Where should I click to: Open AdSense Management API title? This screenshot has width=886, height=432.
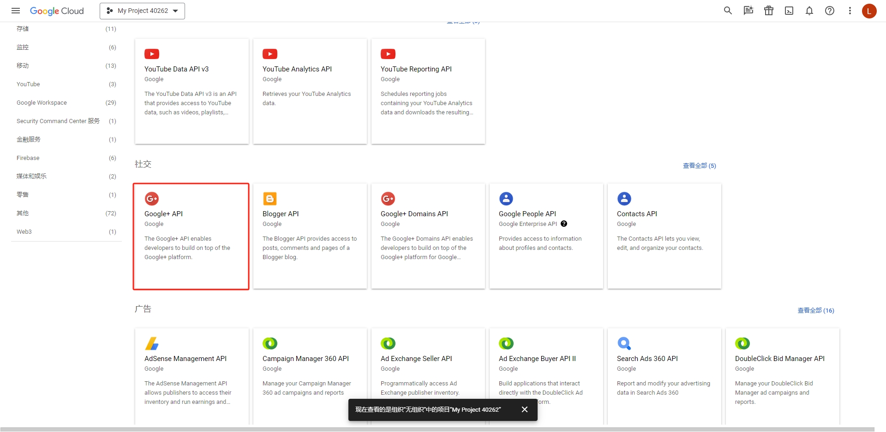pos(186,359)
